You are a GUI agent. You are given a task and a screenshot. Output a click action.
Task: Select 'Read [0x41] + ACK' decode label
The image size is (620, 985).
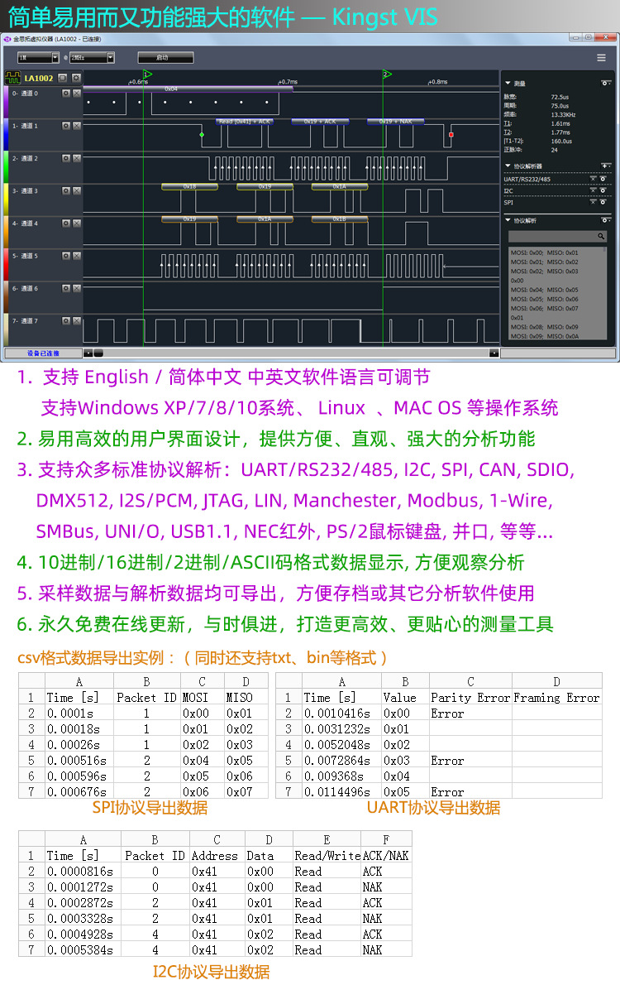[245, 121]
